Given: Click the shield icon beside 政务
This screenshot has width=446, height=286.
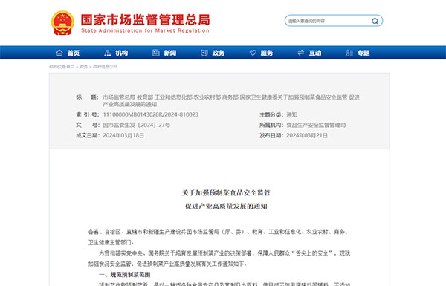Looking at the screenshot, I should coord(204,53).
